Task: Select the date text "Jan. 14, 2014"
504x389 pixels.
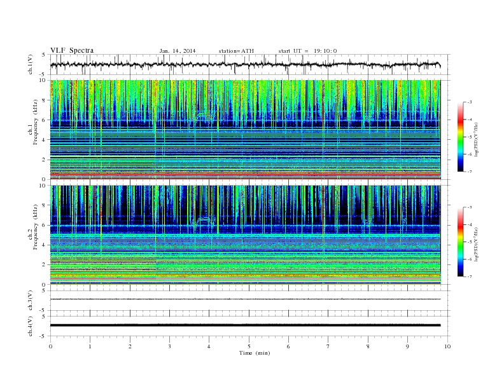Action: click(x=178, y=51)
